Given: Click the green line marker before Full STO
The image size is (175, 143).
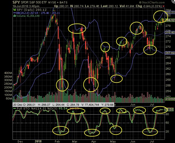Looking at the screenshot, I should coord(14,108).
